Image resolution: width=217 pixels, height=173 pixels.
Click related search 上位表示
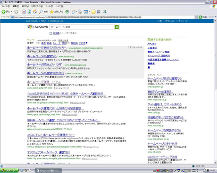152,48
